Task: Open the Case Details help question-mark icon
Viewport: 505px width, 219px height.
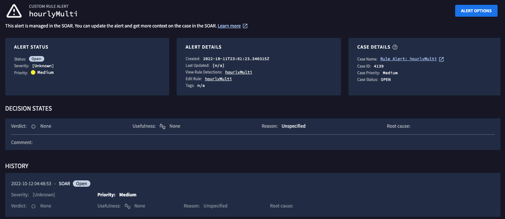Action: coord(395,47)
